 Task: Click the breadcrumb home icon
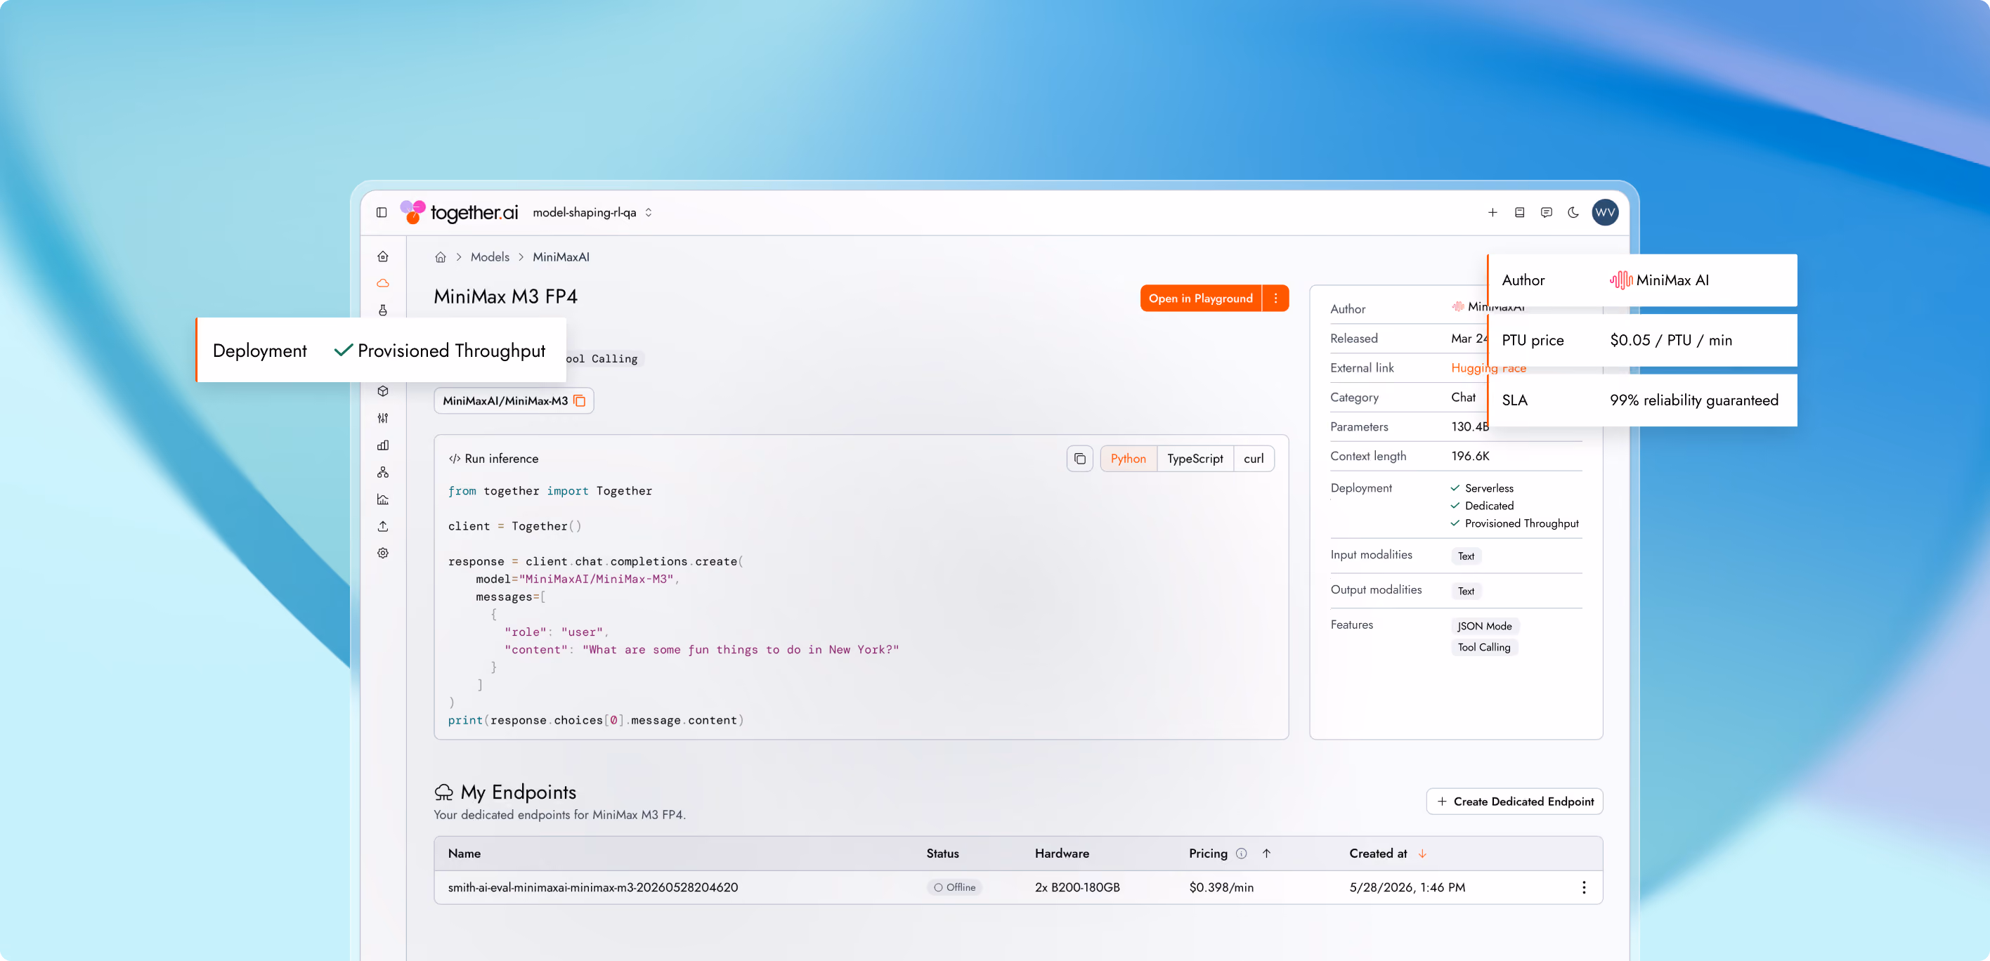[441, 257]
